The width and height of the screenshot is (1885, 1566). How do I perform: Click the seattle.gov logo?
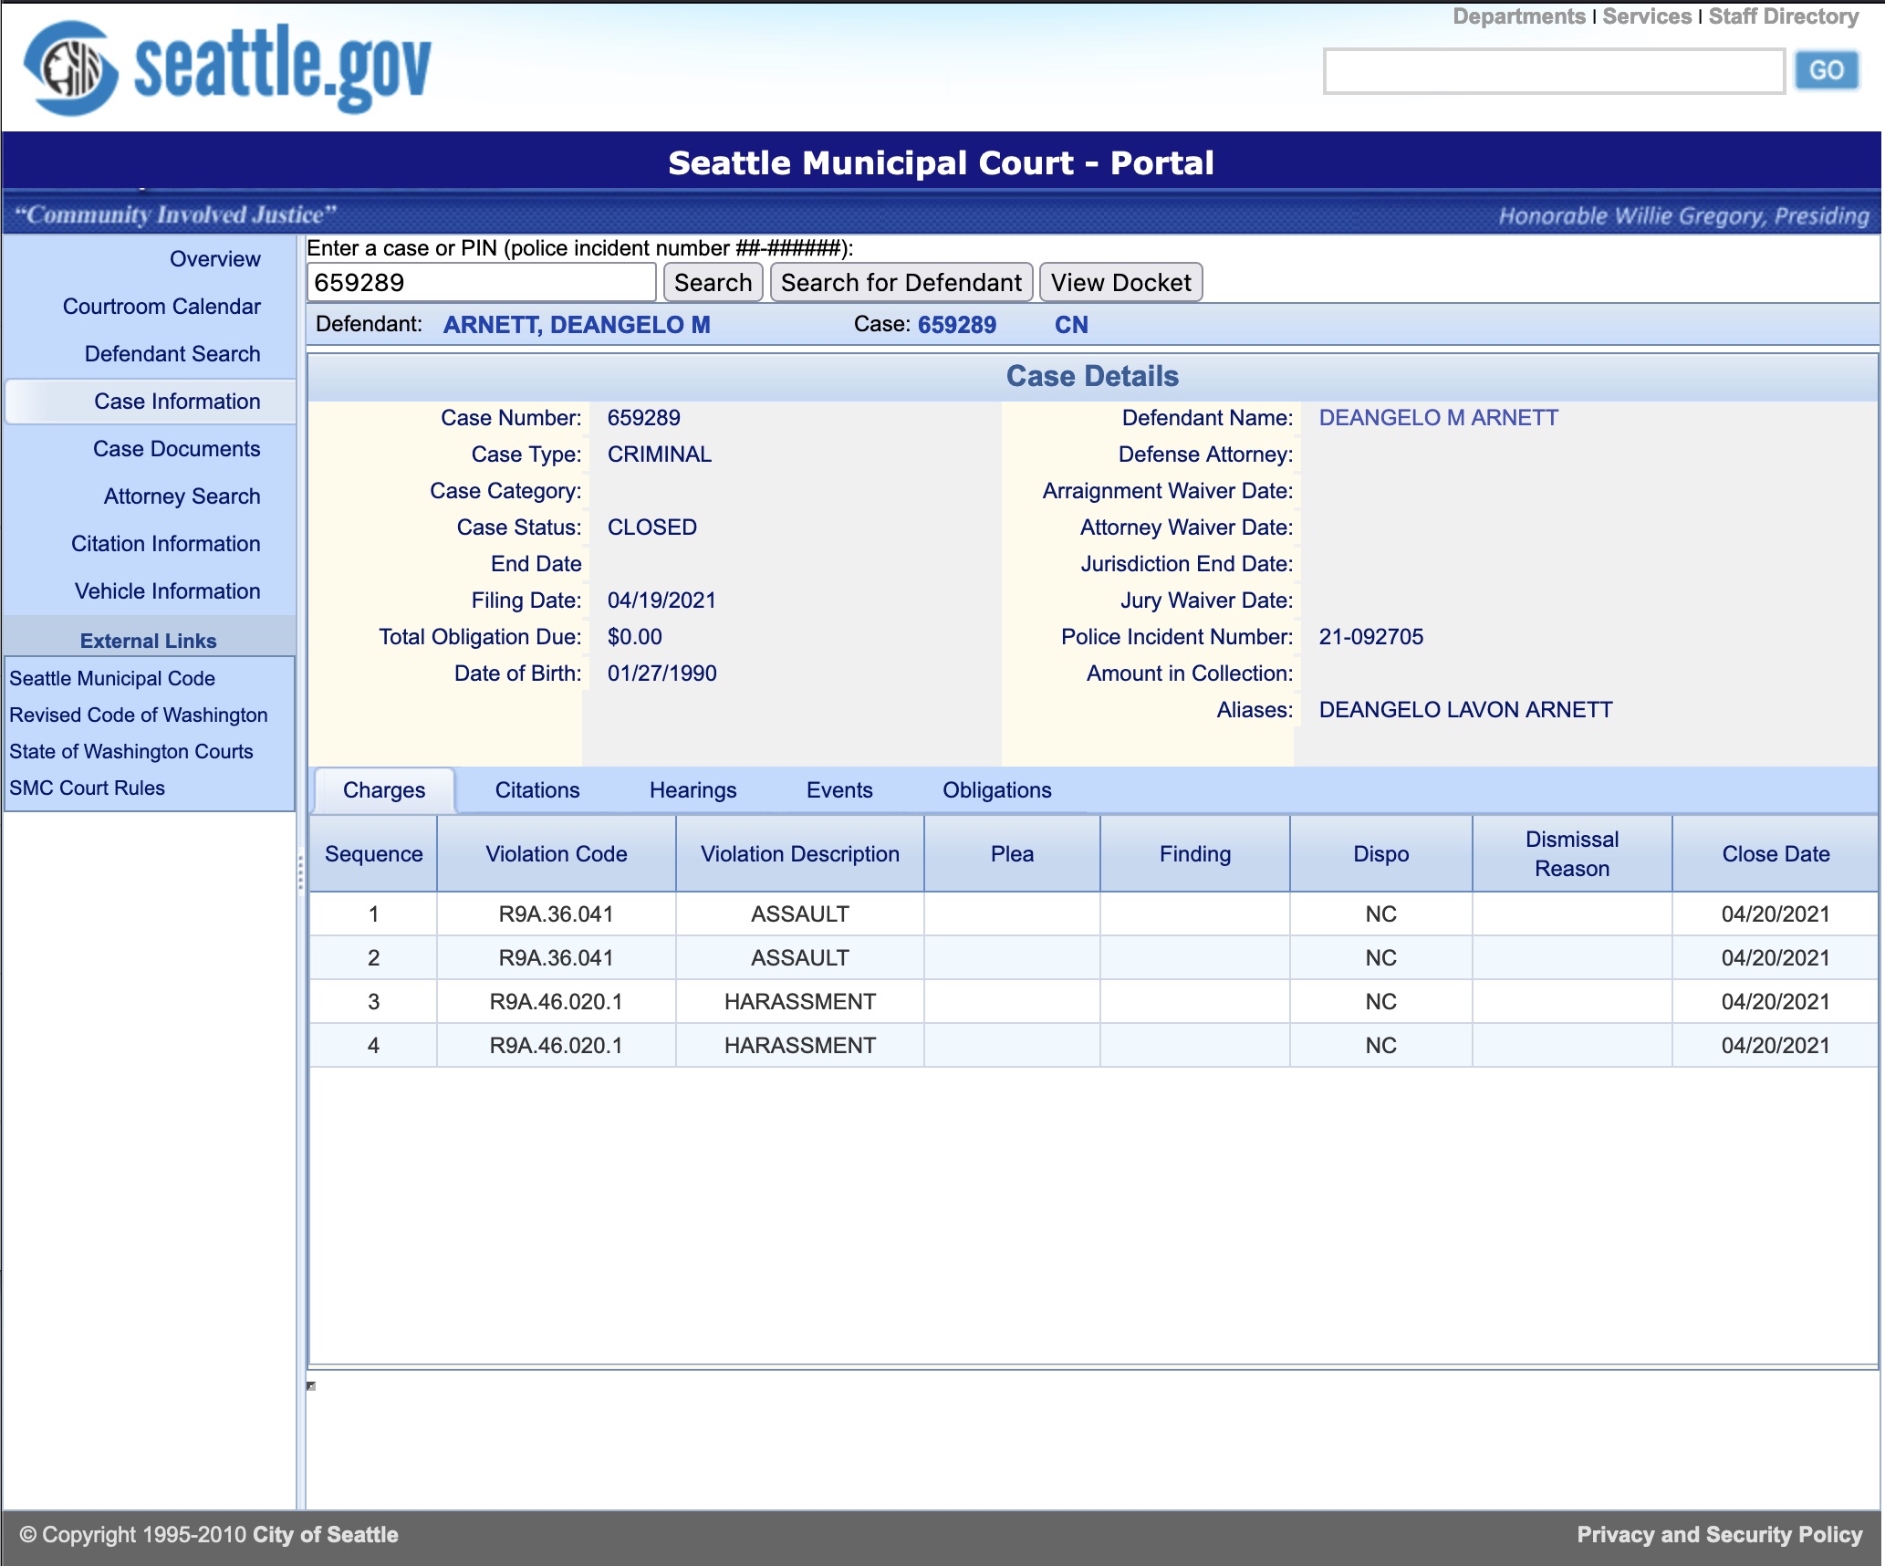(228, 68)
